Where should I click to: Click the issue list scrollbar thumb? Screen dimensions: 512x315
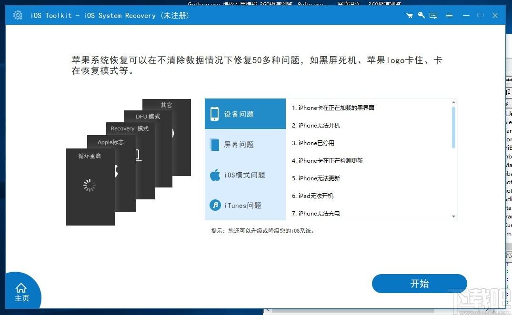point(453,128)
